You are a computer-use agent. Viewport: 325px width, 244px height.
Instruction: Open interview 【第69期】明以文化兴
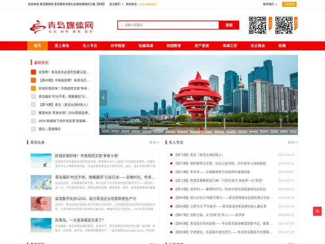pos(223,198)
